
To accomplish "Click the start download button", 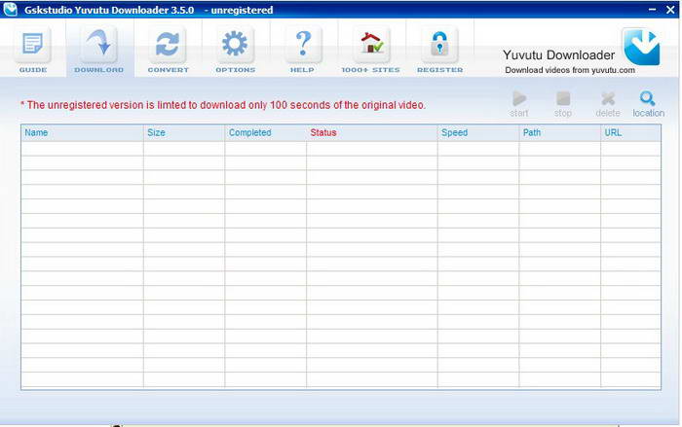I will [x=519, y=104].
